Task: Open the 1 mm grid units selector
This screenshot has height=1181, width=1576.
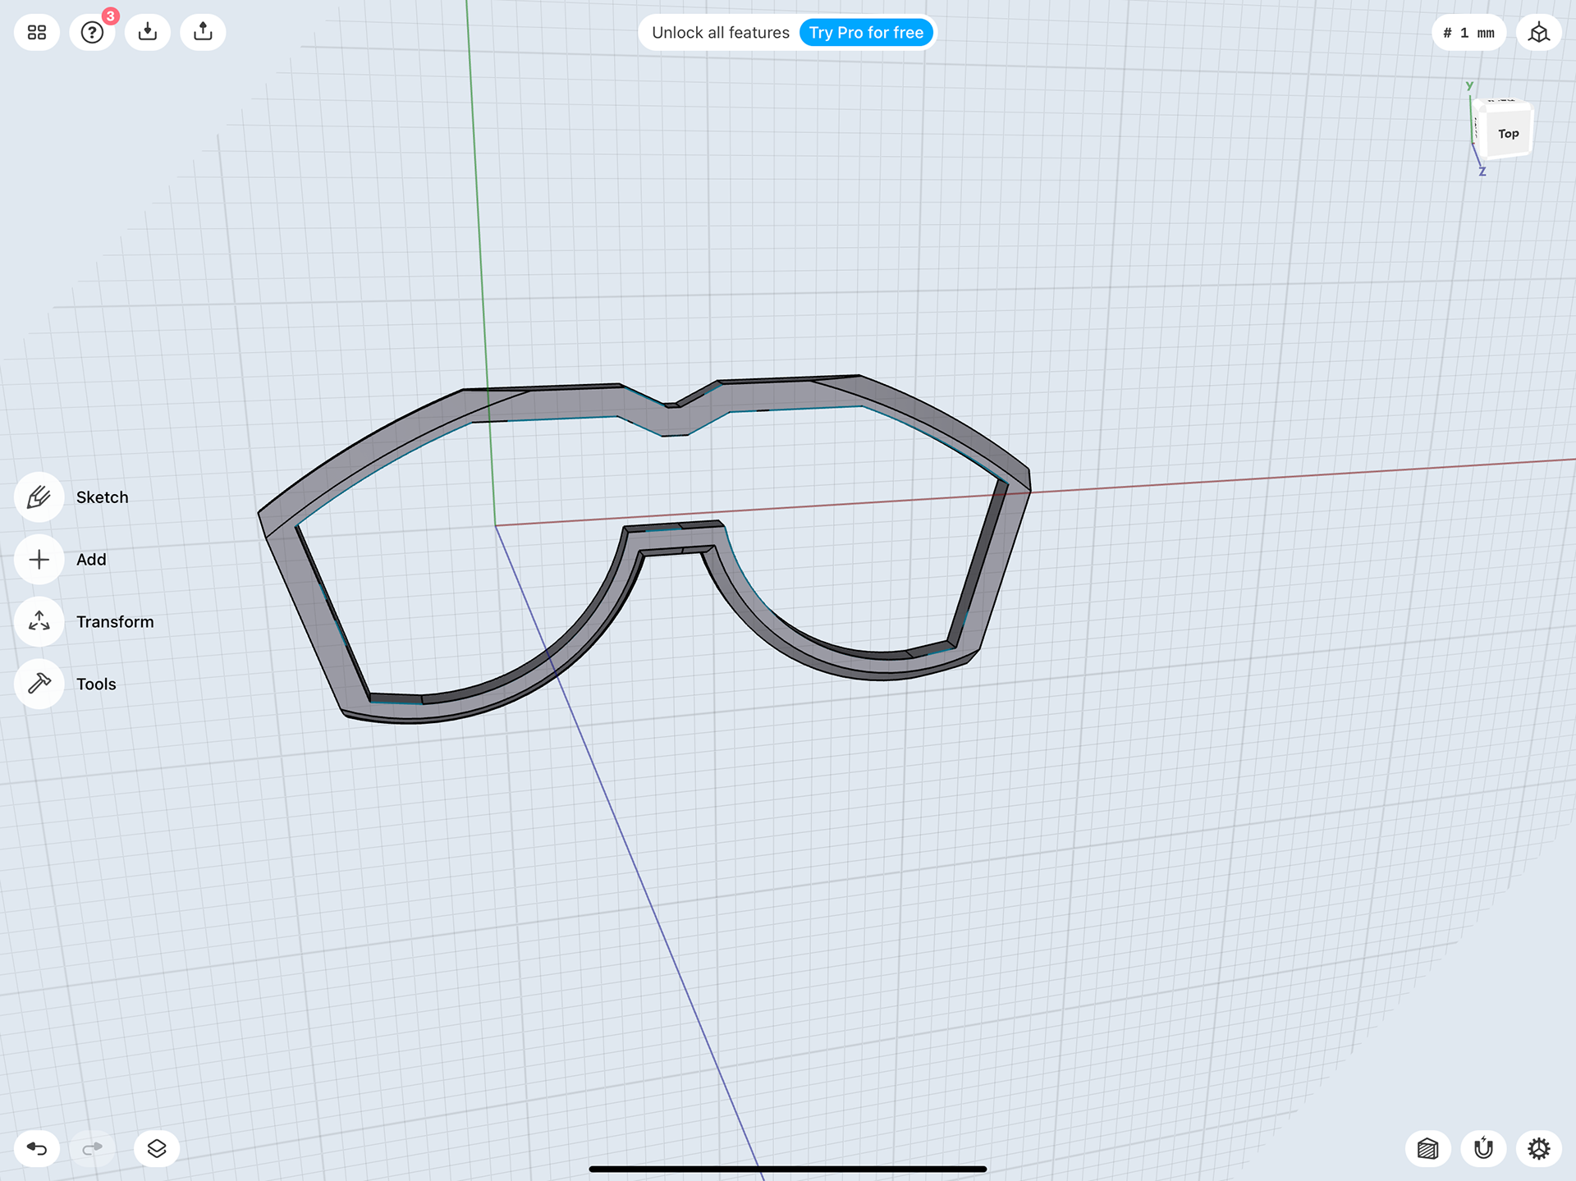Action: 1468,33
